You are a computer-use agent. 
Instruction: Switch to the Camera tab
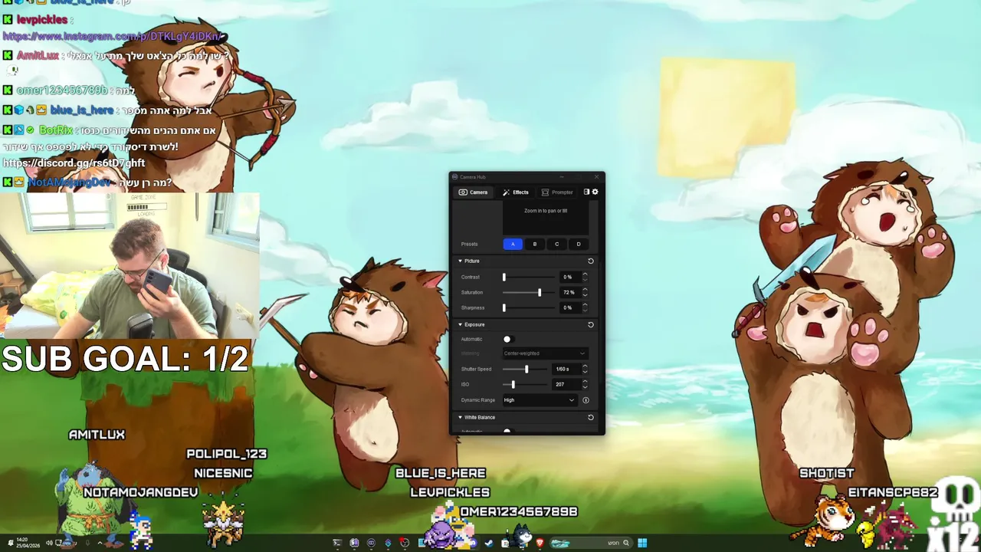pos(473,192)
